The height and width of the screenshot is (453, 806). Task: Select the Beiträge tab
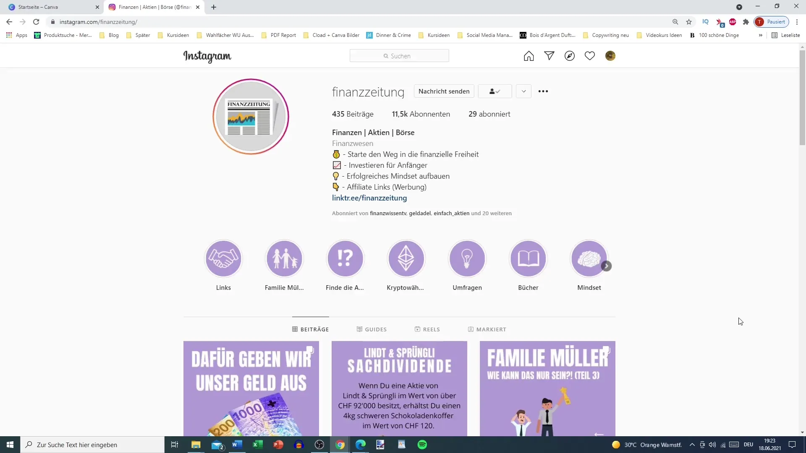coord(311,329)
